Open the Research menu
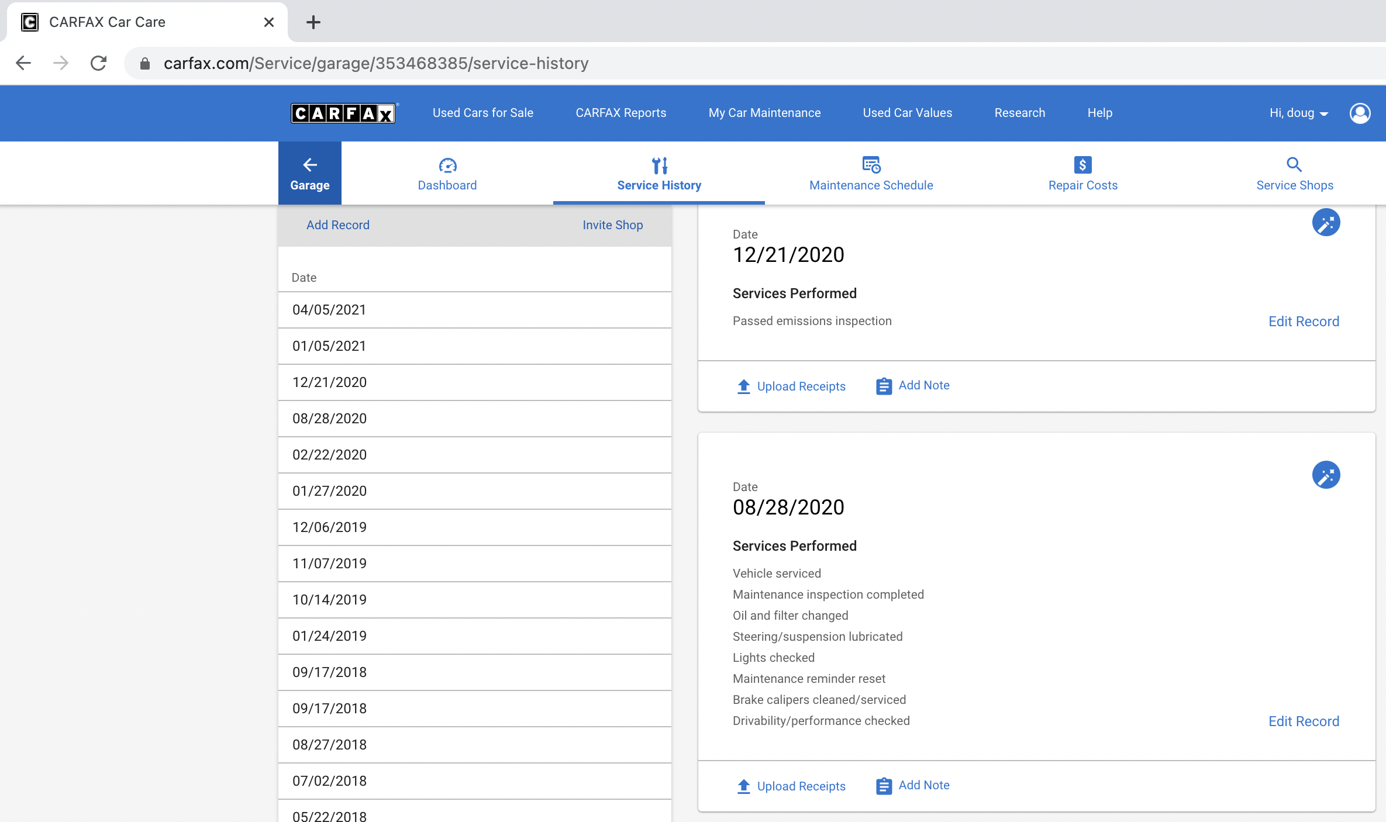 1020,113
